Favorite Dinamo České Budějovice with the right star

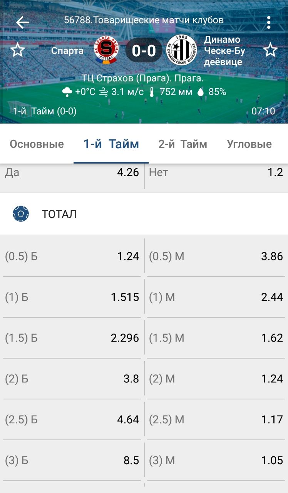pos(270,50)
